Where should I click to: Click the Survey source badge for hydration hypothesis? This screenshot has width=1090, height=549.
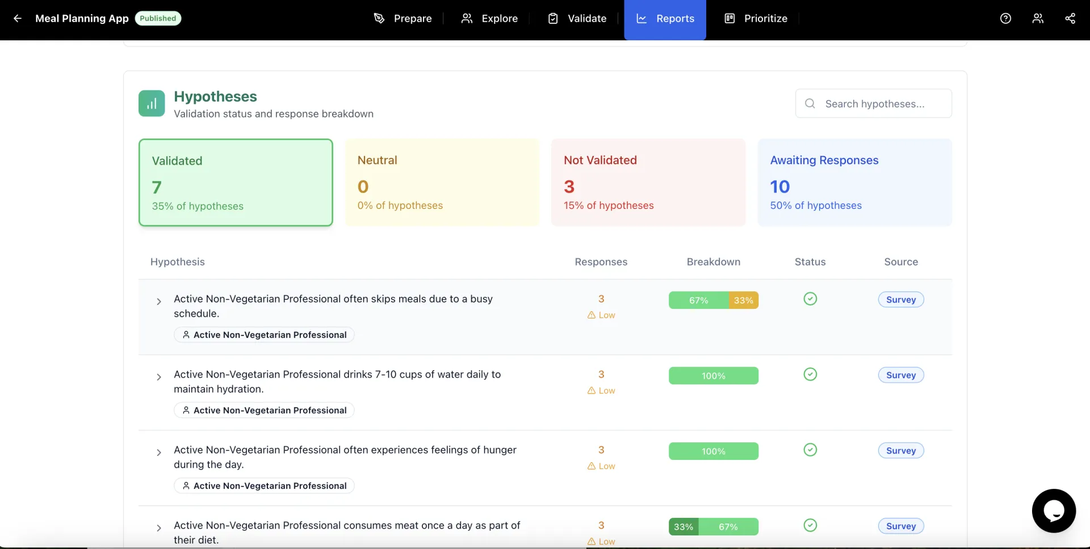[x=901, y=375]
